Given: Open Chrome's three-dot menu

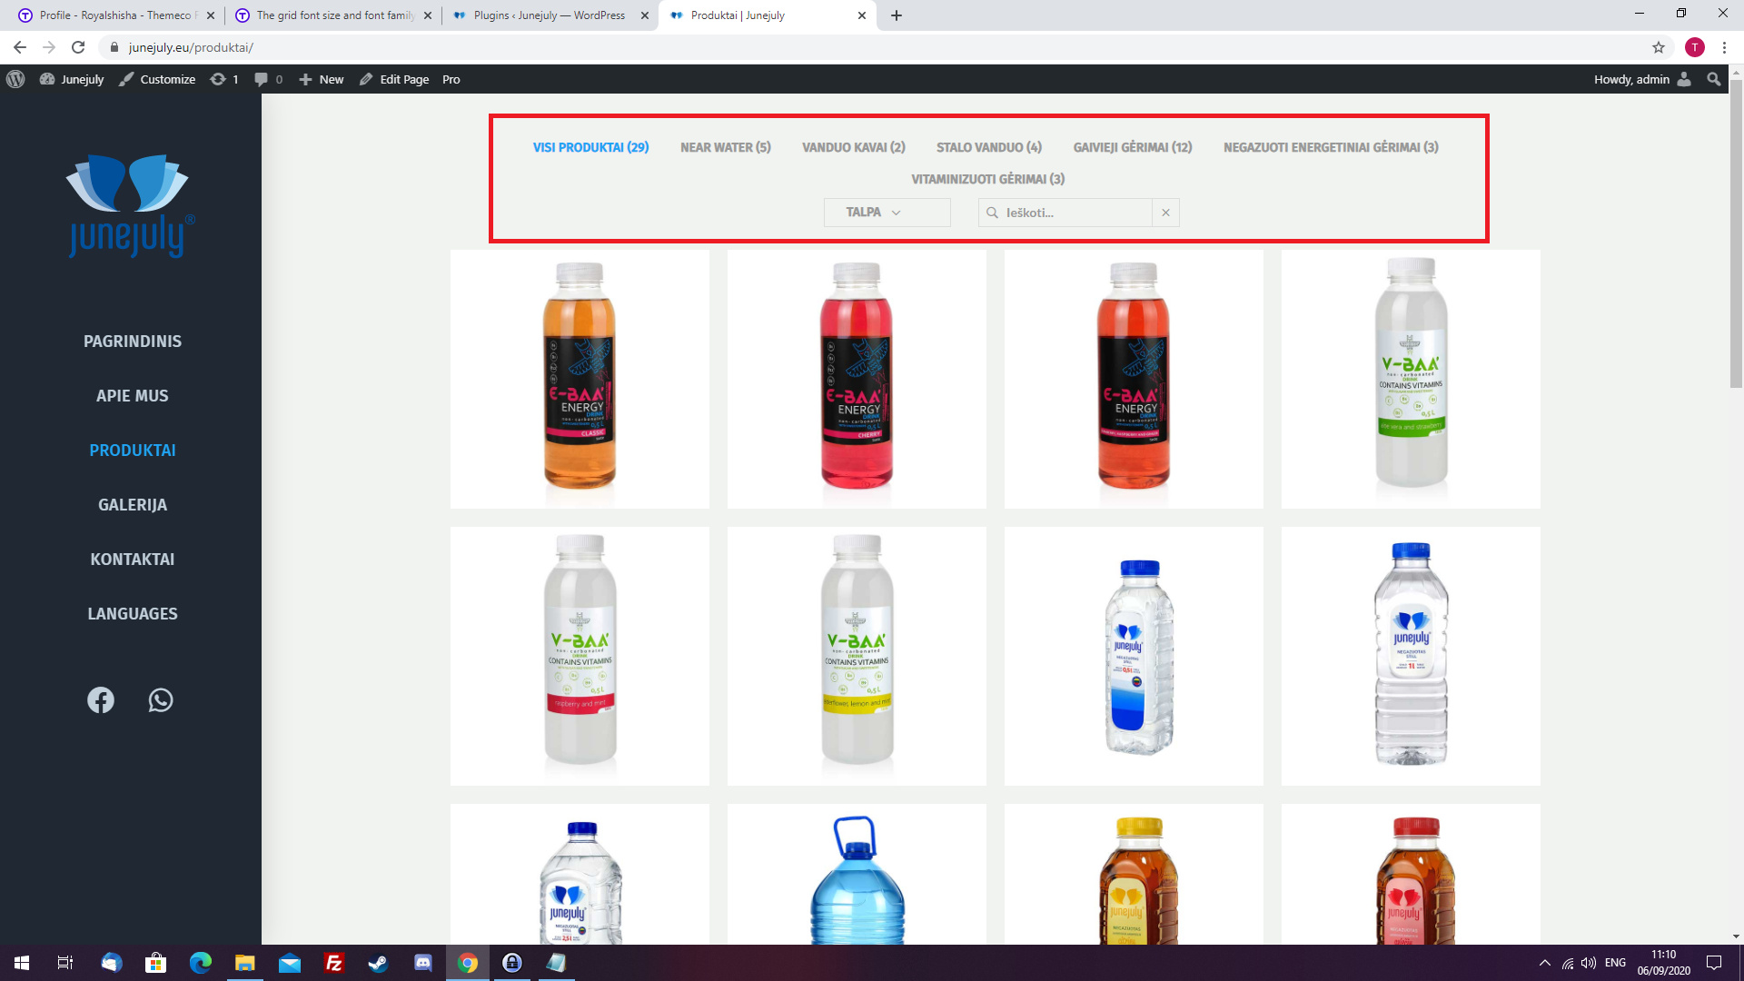Looking at the screenshot, I should tap(1724, 47).
